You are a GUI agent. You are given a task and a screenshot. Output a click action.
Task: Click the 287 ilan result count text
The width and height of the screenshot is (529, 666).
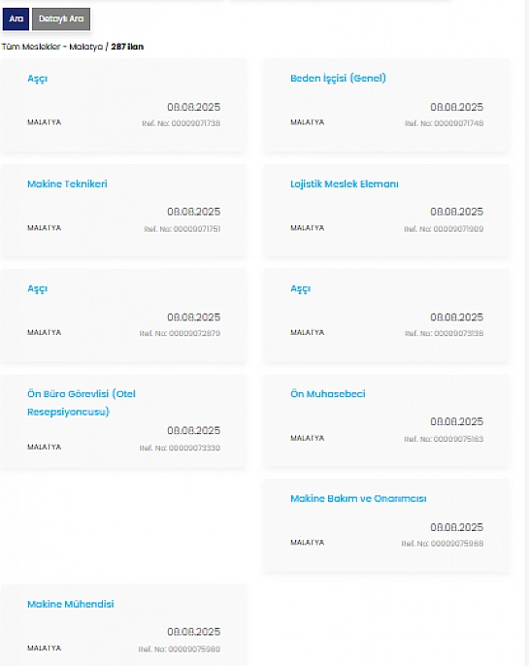point(127,47)
